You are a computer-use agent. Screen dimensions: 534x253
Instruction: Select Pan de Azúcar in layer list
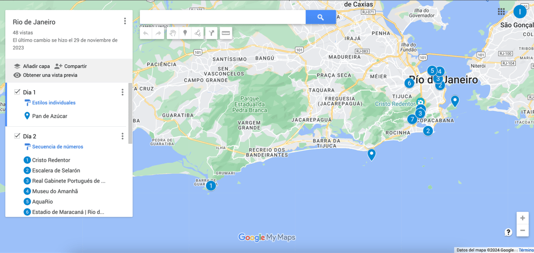click(50, 116)
